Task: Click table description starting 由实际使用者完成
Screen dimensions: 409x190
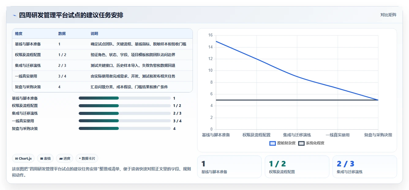Action: coord(133,76)
